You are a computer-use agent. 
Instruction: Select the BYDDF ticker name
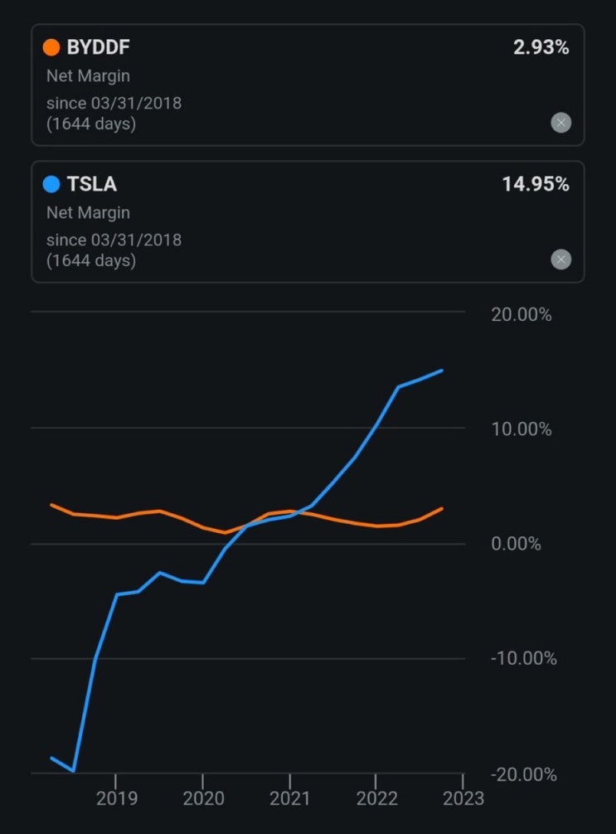click(98, 47)
